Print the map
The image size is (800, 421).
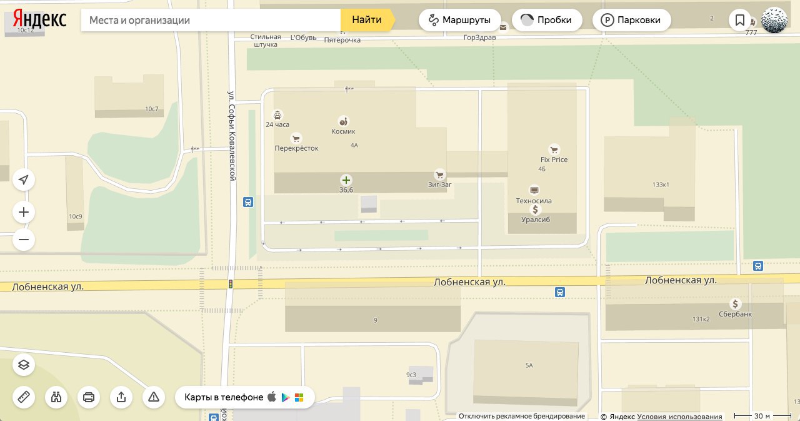click(89, 397)
